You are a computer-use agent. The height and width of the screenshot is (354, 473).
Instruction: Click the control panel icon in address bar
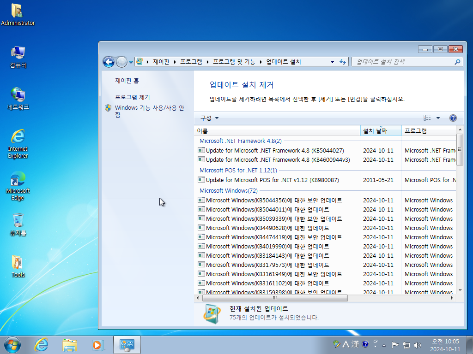(139, 62)
